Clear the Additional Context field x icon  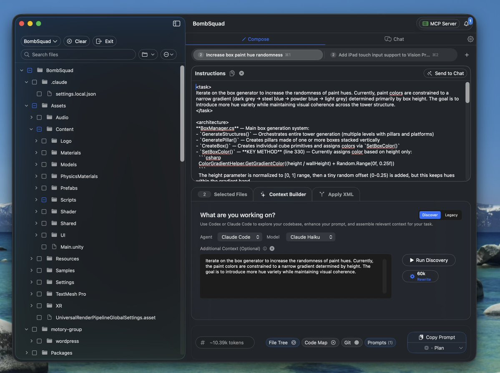(272, 249)
